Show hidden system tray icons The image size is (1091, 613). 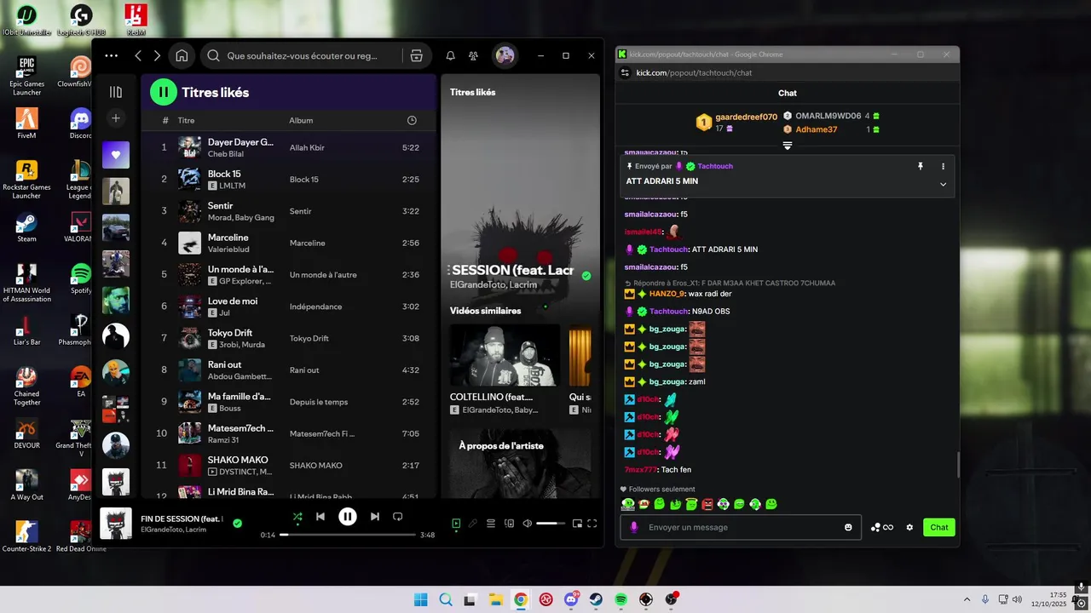pyautogui.click(x=967, y=599)
